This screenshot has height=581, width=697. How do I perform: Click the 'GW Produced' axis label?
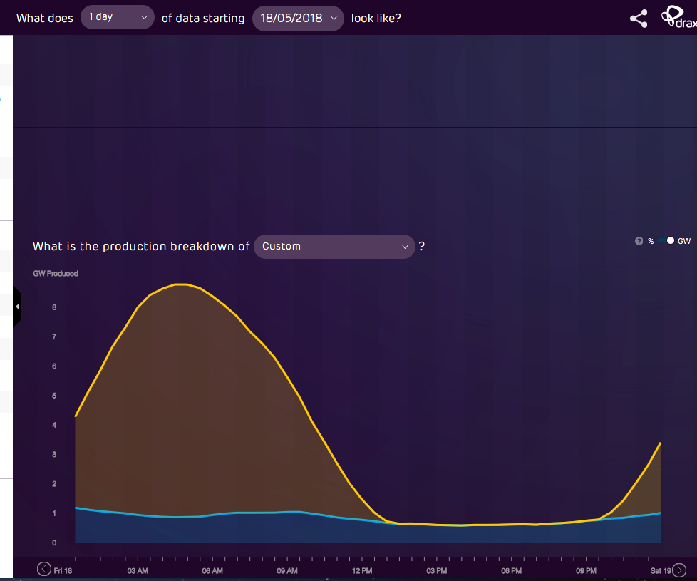(56, 273)
